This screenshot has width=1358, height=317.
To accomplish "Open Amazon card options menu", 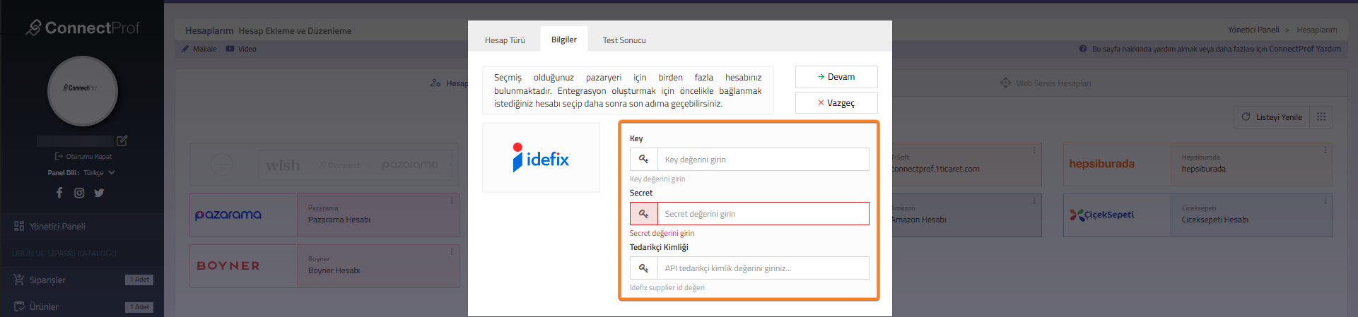I will [x=1034, y=201].
